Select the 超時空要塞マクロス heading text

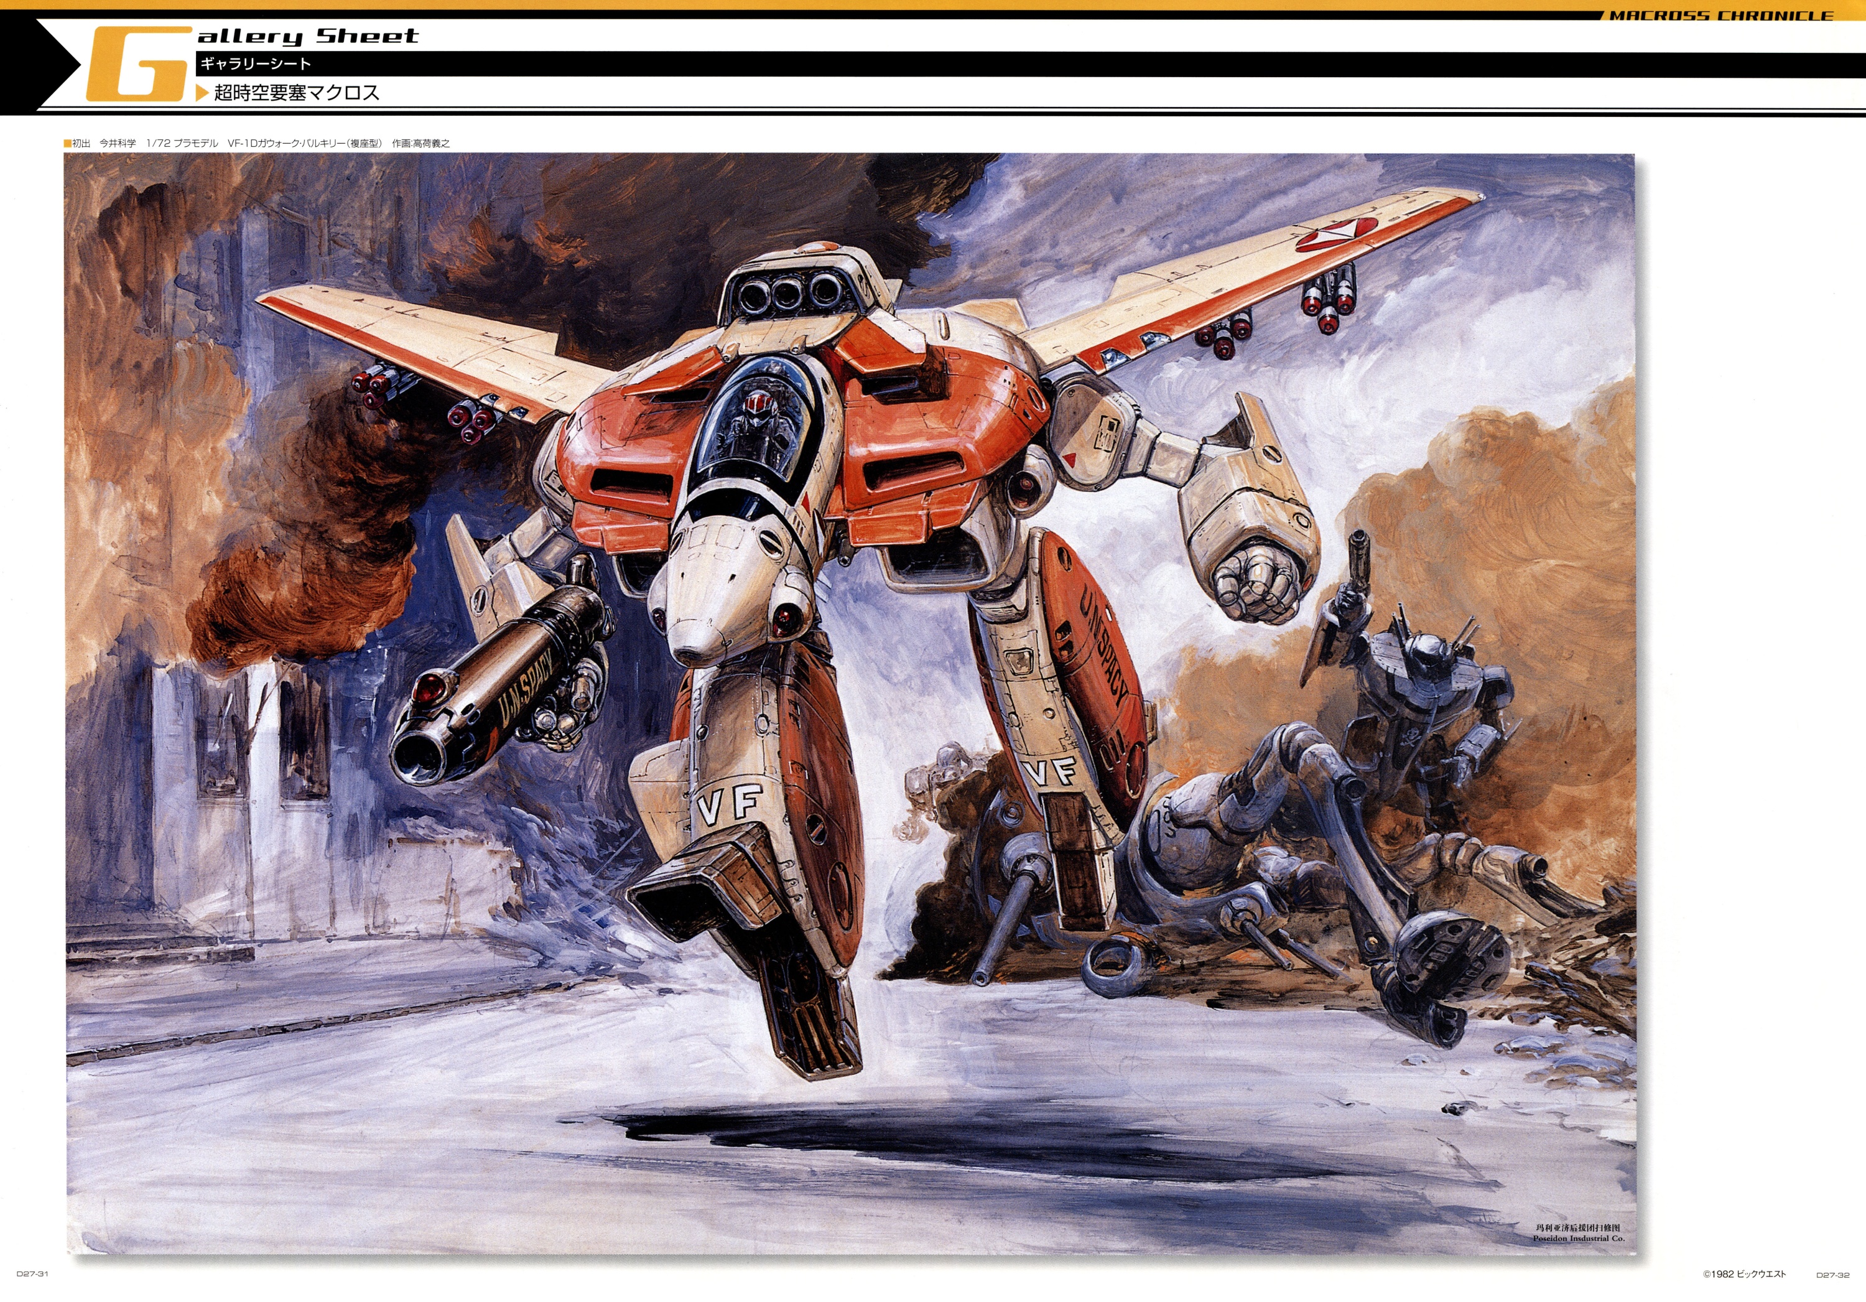tap(297, 93)
